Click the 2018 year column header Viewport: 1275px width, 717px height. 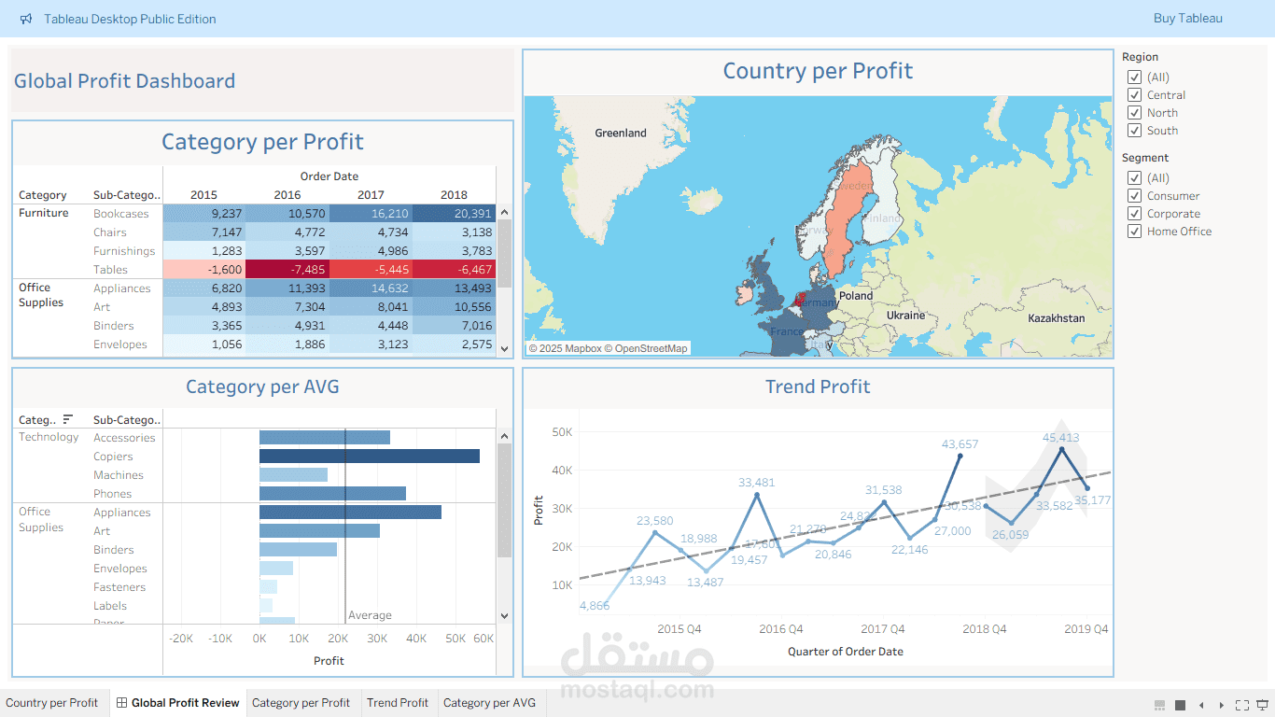[454, 195]
